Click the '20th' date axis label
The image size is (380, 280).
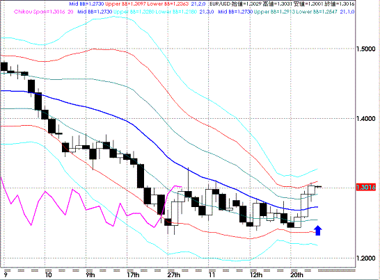(296, 275)
